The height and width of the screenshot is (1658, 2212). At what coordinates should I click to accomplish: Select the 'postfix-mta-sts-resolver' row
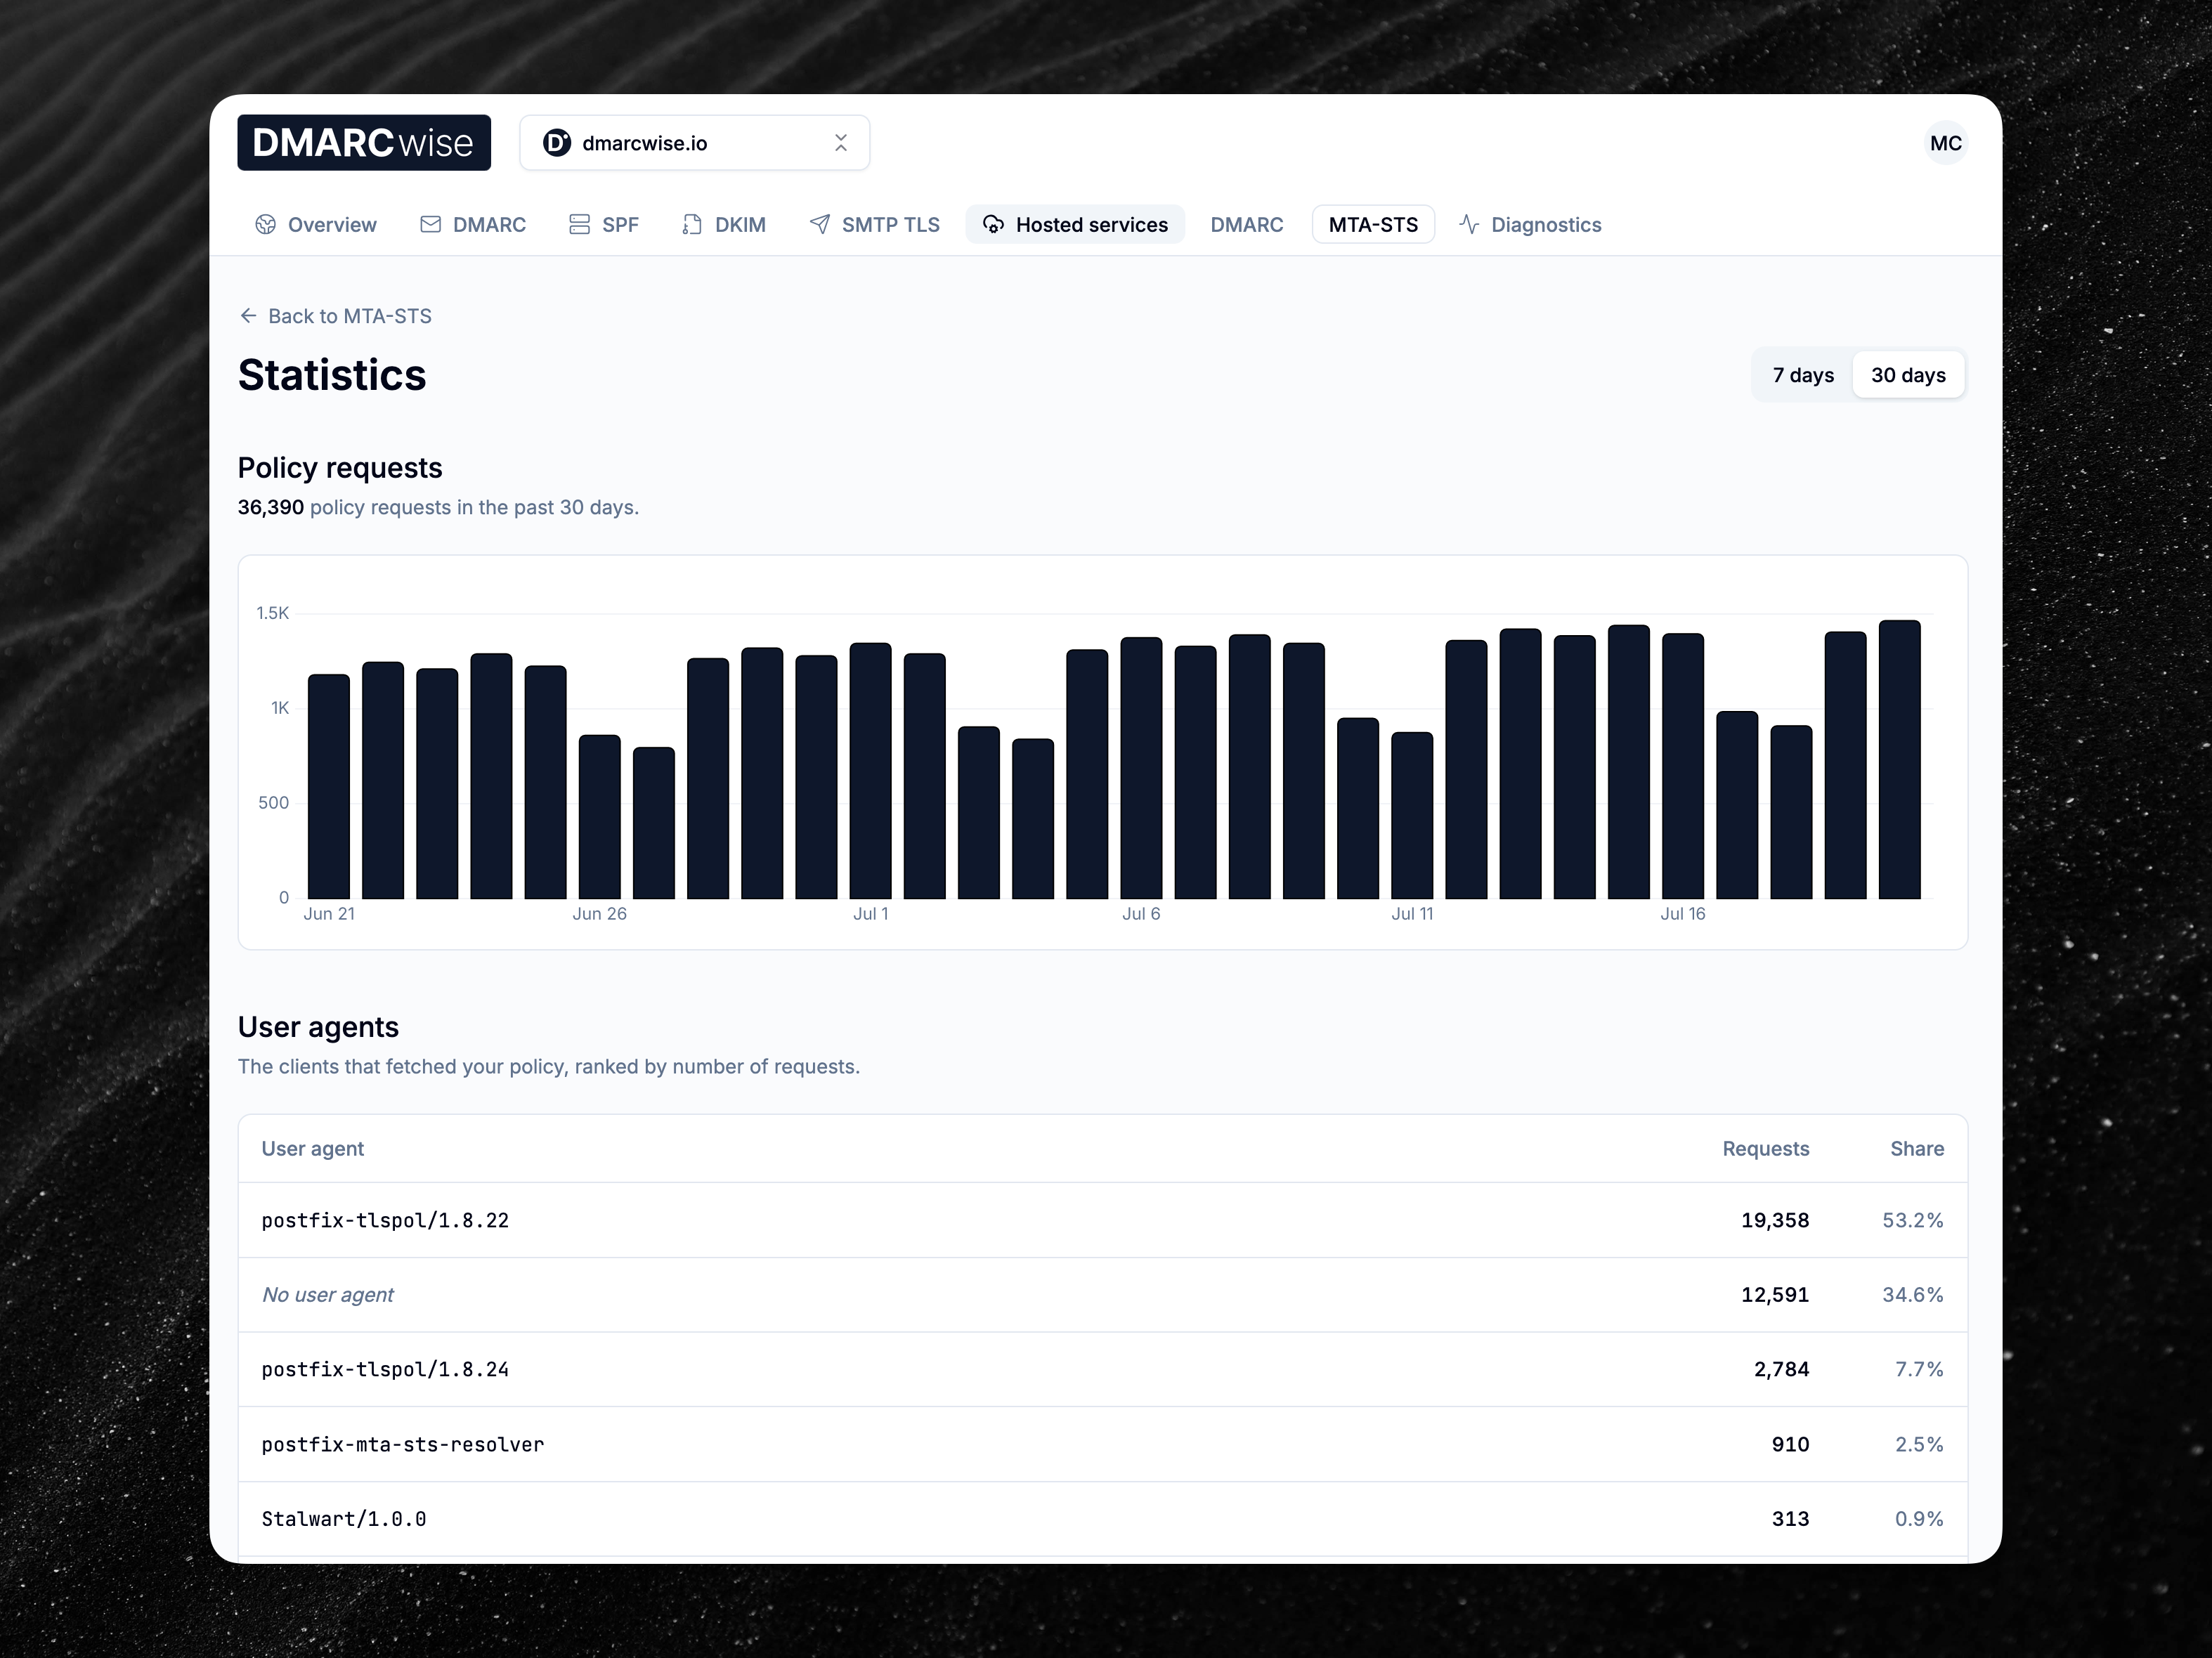[1103, 1444]
